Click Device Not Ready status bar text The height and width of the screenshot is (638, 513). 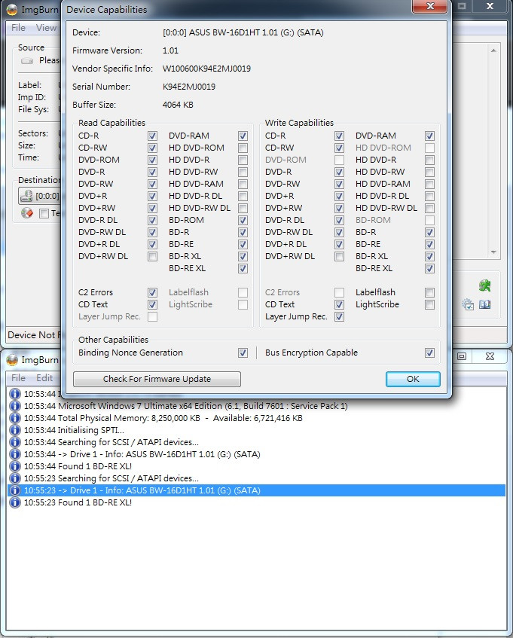click(x=34, y=335)
